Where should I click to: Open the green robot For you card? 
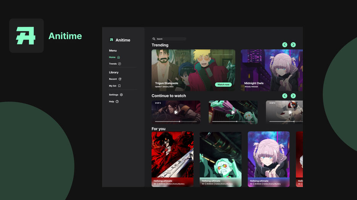pyautogui.click(x=221, y=159)
